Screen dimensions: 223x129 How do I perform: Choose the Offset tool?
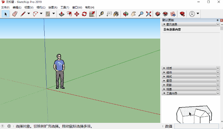coord(69,14)
